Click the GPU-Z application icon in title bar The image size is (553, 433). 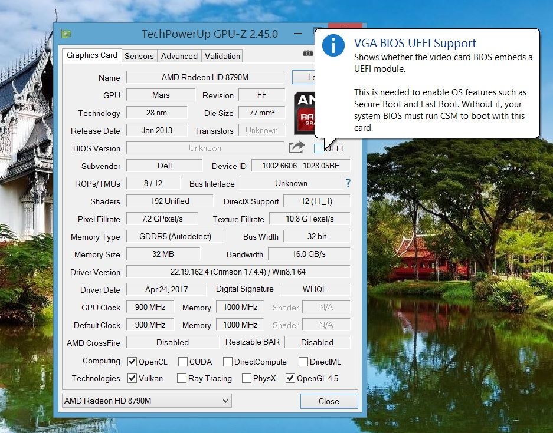pos(66,34)
